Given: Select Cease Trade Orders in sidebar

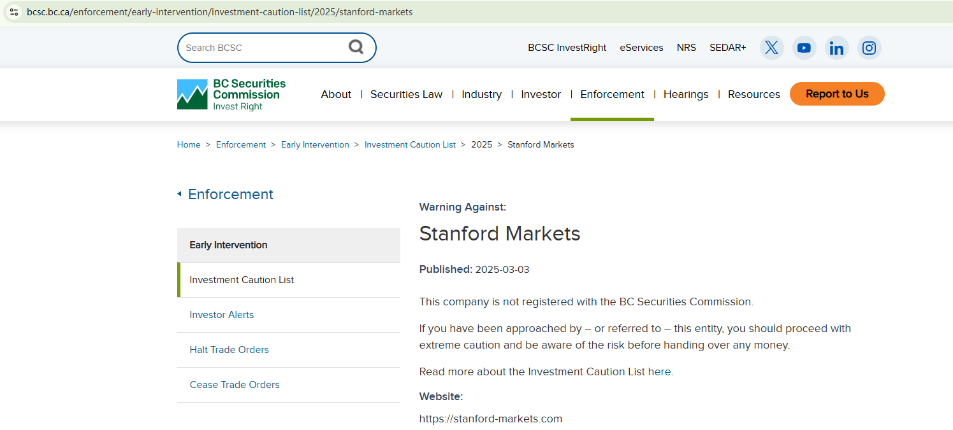Looking at the screenshot, I should [234, 385].
